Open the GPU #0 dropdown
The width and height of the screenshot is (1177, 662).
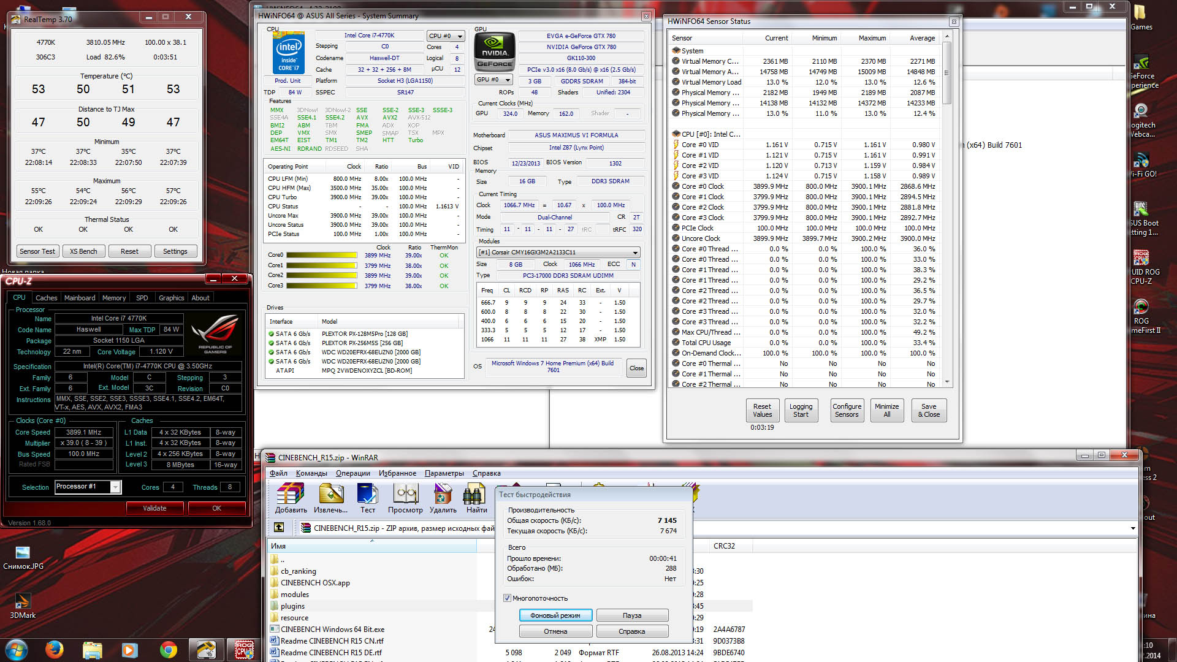pos(494,80)
